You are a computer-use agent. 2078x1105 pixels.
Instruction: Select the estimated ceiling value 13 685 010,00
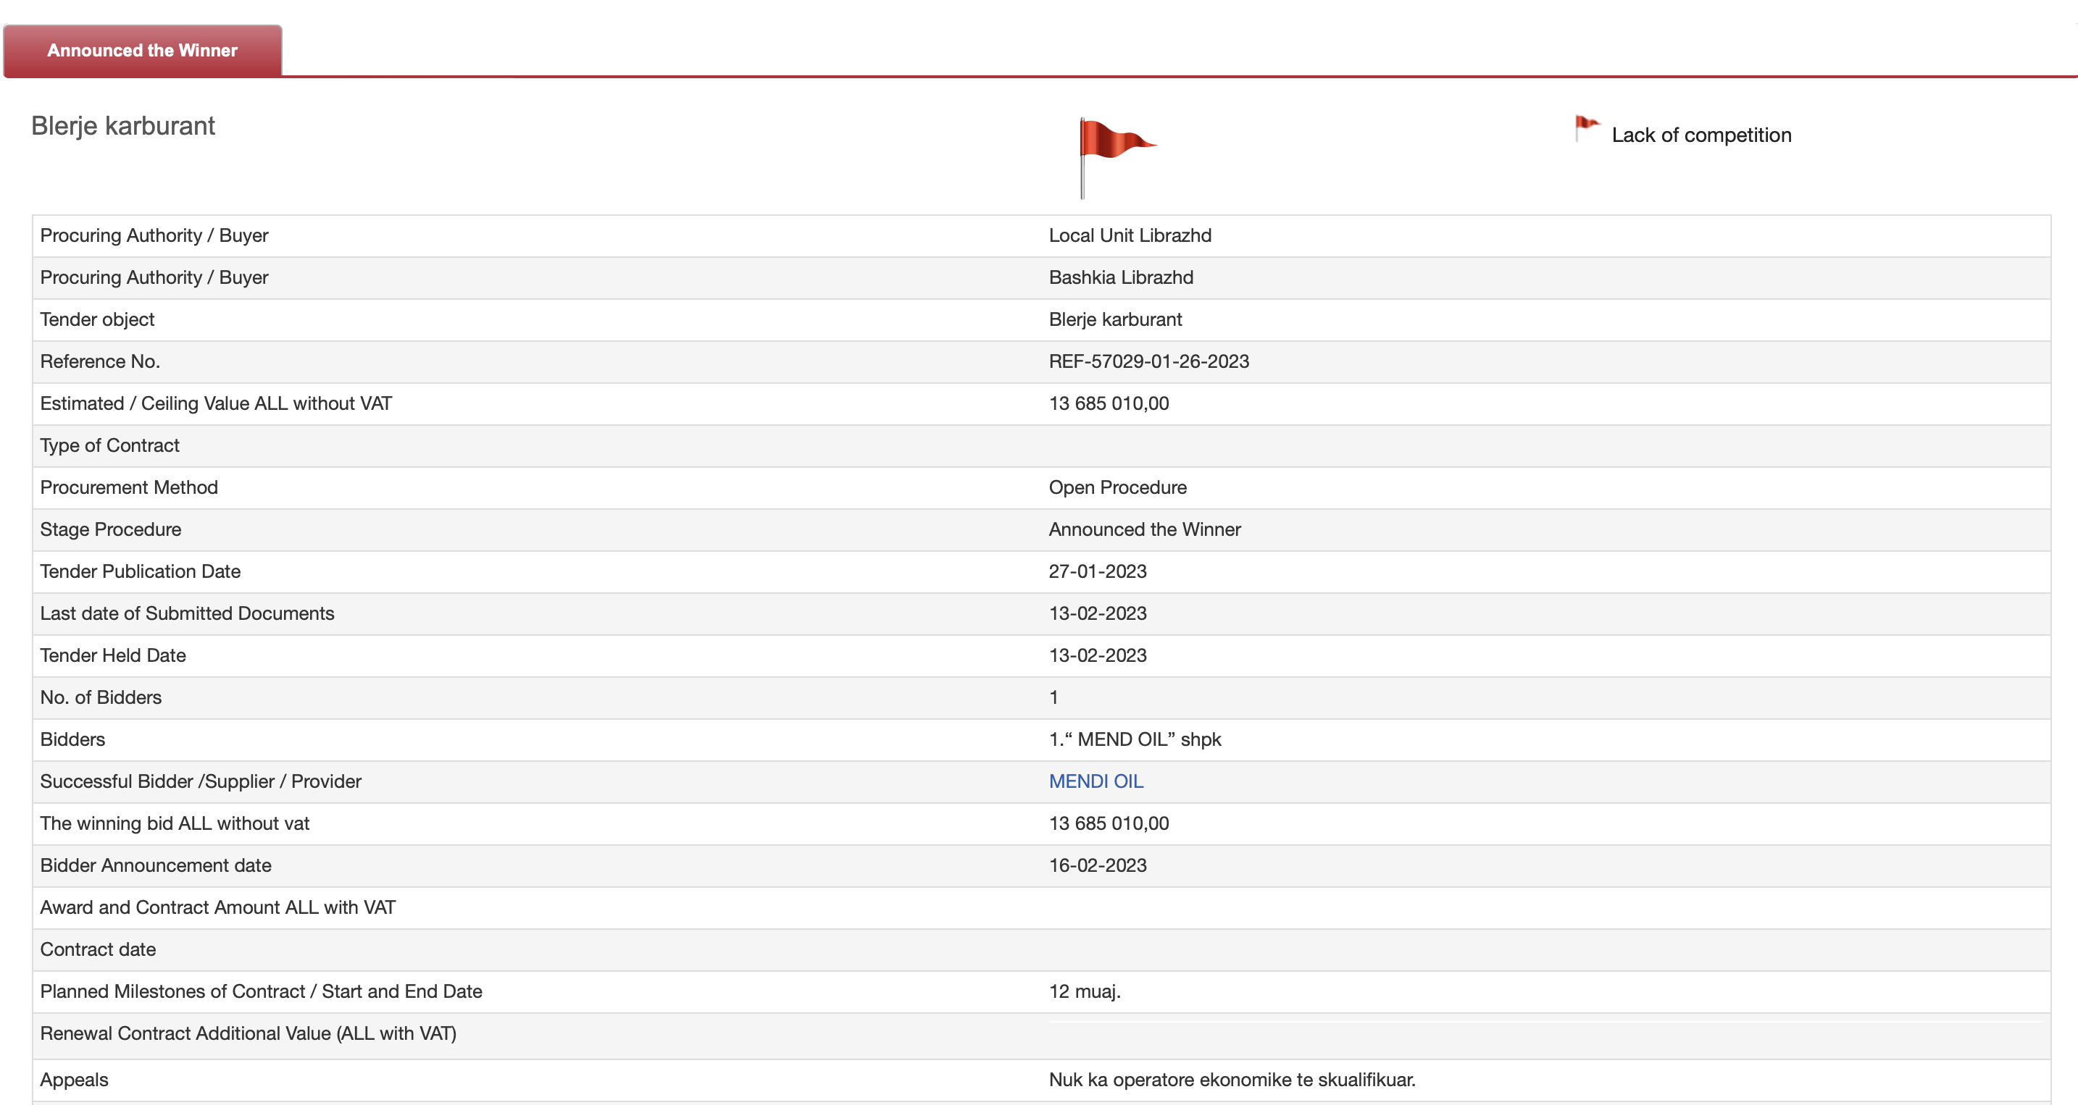(x=1109, y=403)
